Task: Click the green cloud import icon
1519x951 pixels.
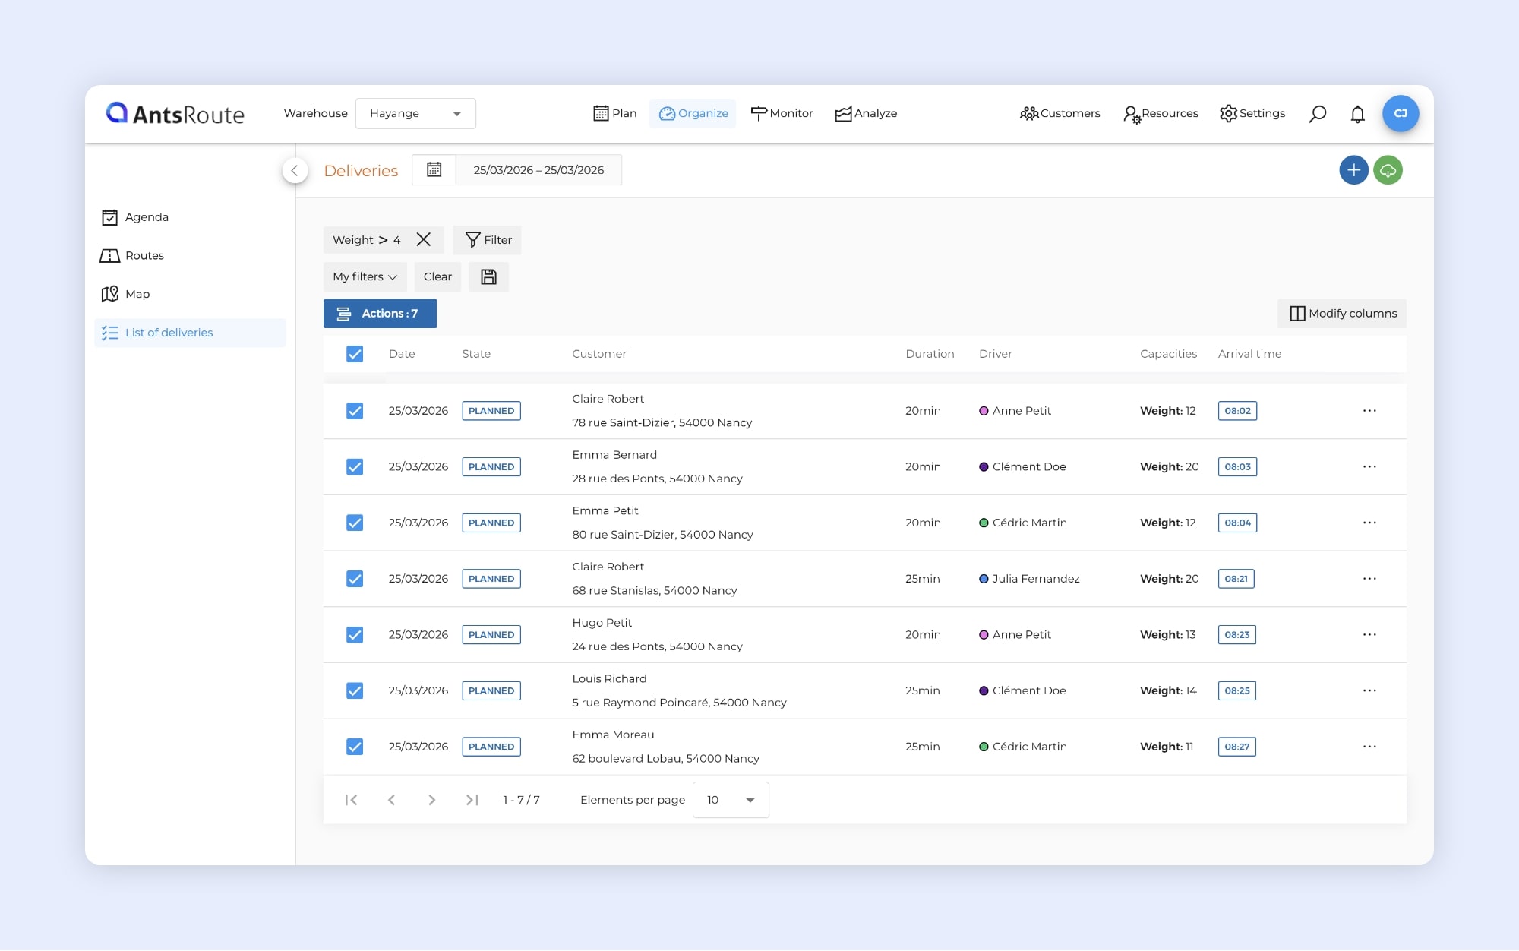Action: click(x=1388, y=170)
